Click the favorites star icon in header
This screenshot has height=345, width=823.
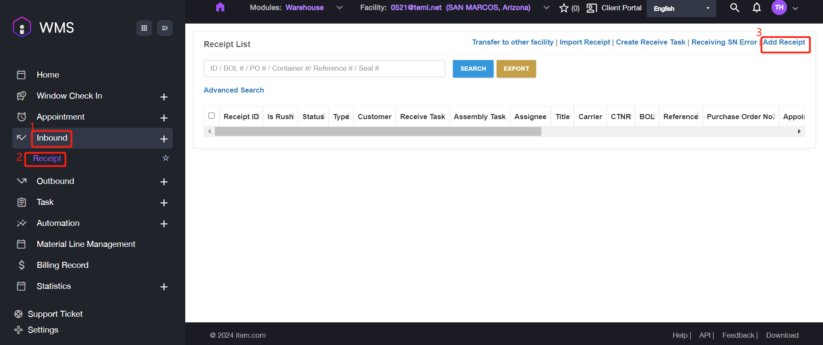click(564, 8)
